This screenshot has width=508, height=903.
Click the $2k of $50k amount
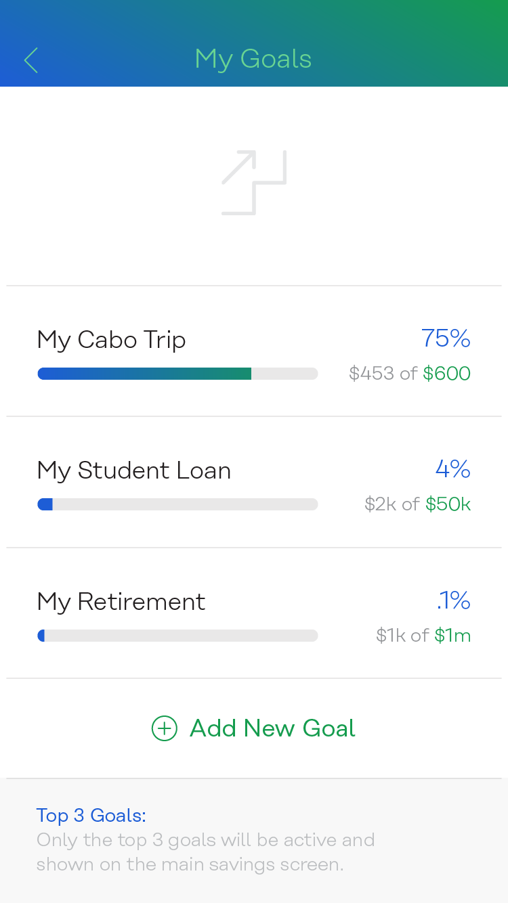[417, 504]
